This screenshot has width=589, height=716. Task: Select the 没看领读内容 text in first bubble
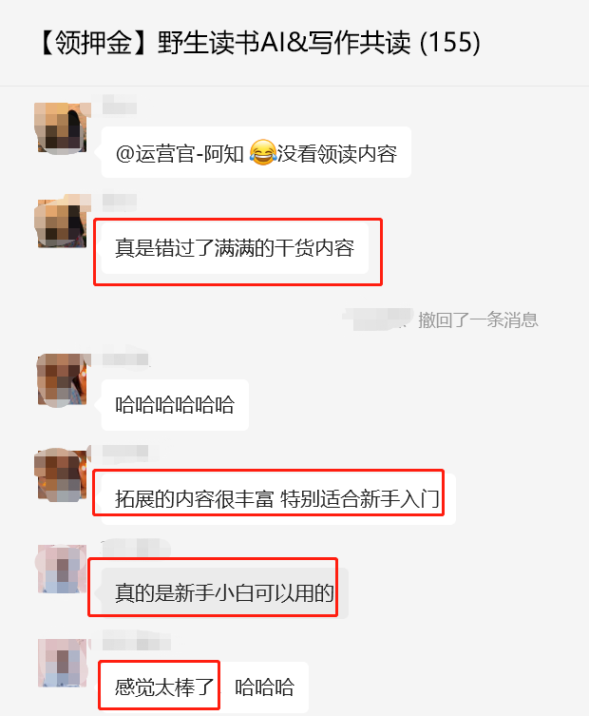[337, 153]
